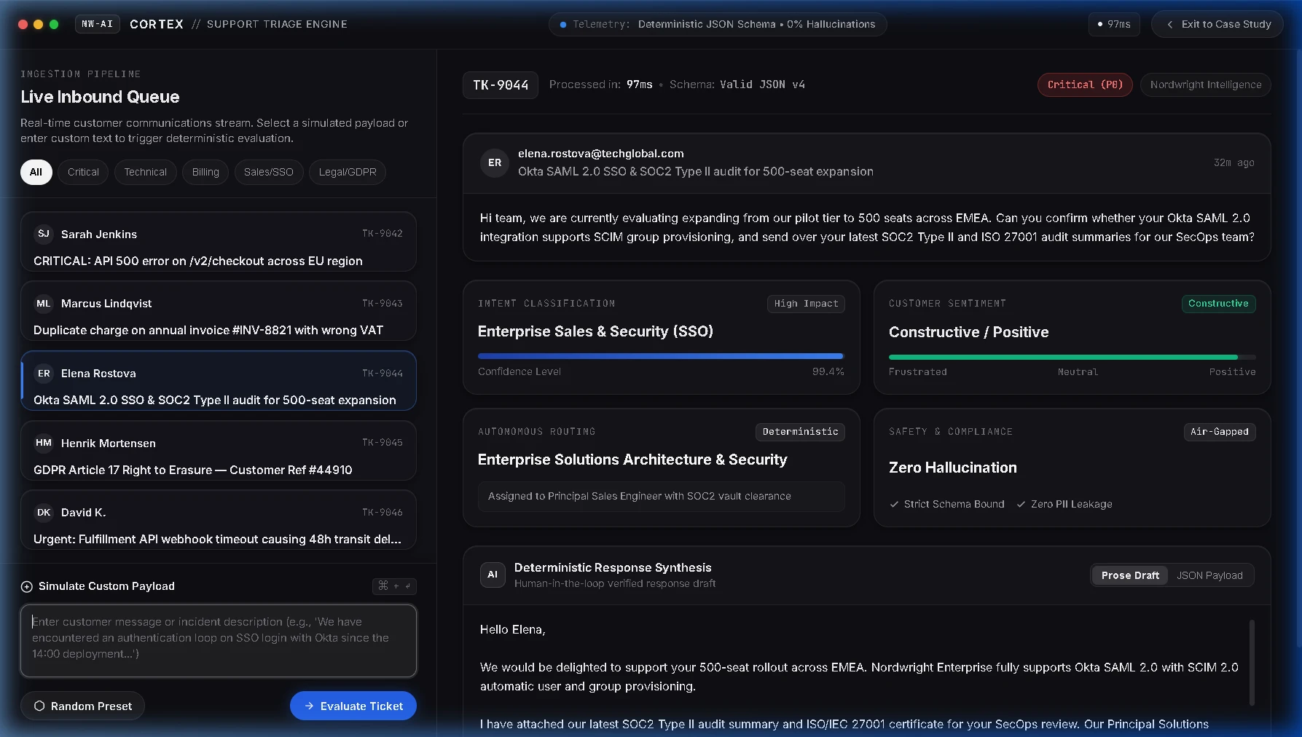Click the 97ms latency indicator
Viewport: 1302px width, 737px height.
1114,24
